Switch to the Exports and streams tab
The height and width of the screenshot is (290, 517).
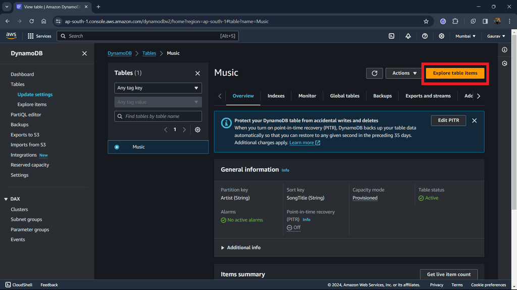(428, 96)
